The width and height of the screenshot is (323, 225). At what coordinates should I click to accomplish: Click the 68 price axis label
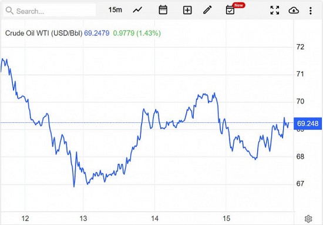click(300, 157)
